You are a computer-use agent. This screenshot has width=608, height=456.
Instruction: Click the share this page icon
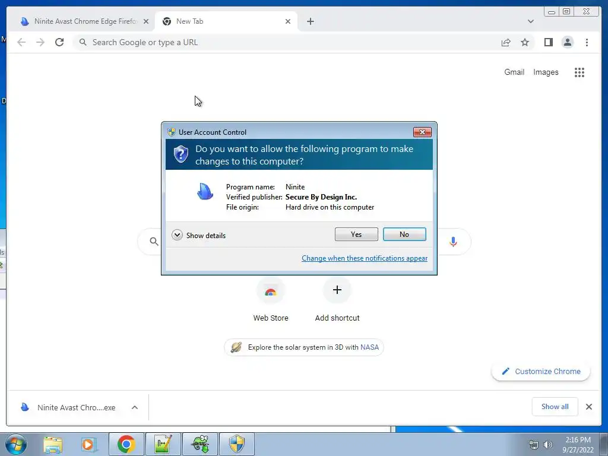pos(506,42)
